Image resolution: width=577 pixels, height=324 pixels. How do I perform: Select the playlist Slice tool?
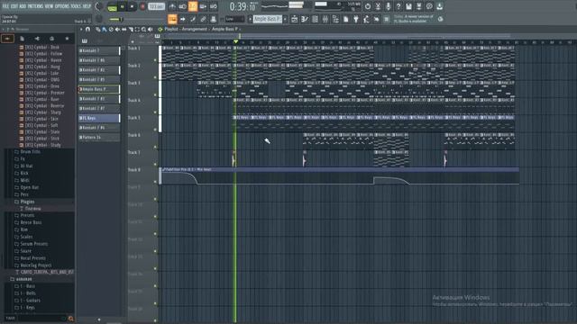131,29
